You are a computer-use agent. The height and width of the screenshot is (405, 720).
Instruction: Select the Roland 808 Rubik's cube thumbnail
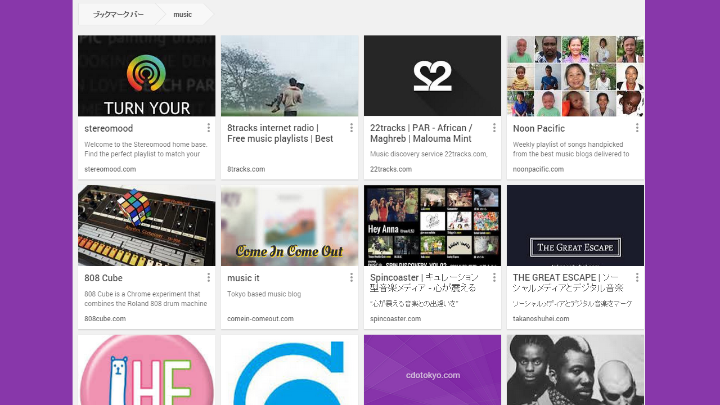[147, 226]
